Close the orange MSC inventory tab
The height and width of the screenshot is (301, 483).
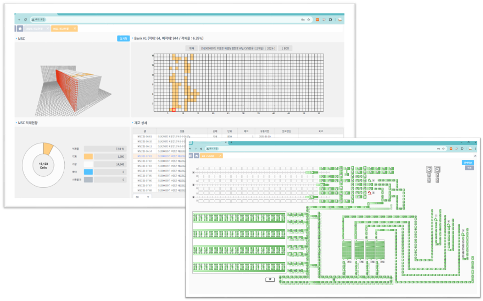click(75, 29)
